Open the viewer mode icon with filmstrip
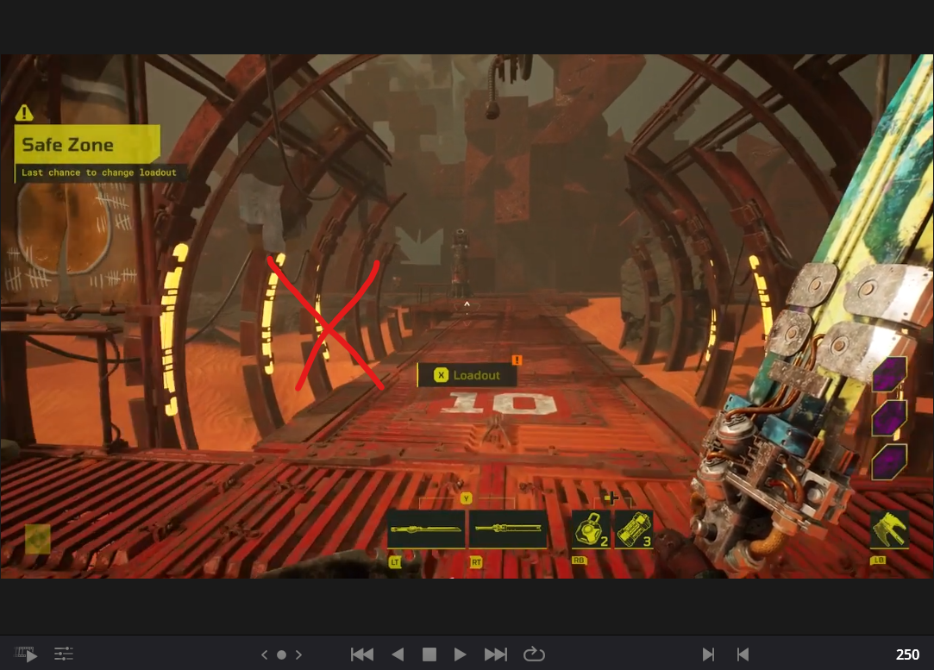Image resolution: width=934 pixels, height=670 pixels. (x=26, y=654)
